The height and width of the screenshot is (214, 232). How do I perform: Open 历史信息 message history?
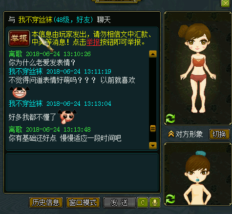[x=46, y=203]
